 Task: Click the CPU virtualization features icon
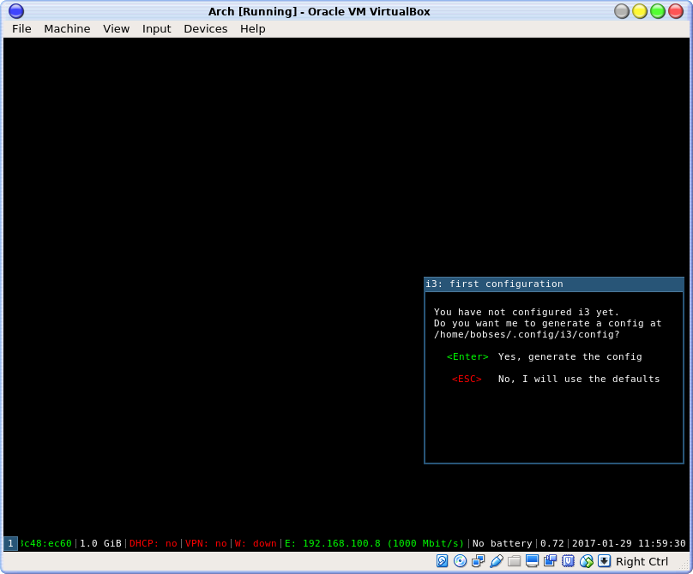click(x=568, y=561)
